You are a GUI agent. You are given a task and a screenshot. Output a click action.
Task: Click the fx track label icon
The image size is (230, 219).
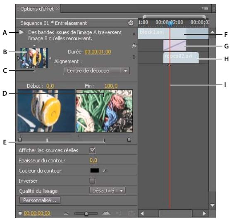[x=134, y=46]
